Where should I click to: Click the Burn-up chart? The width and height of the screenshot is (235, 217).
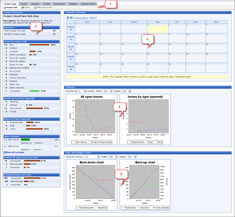coord(145,185)
